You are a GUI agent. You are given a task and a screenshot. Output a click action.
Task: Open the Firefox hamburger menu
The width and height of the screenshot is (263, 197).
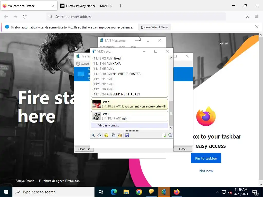tap(257, 16)
